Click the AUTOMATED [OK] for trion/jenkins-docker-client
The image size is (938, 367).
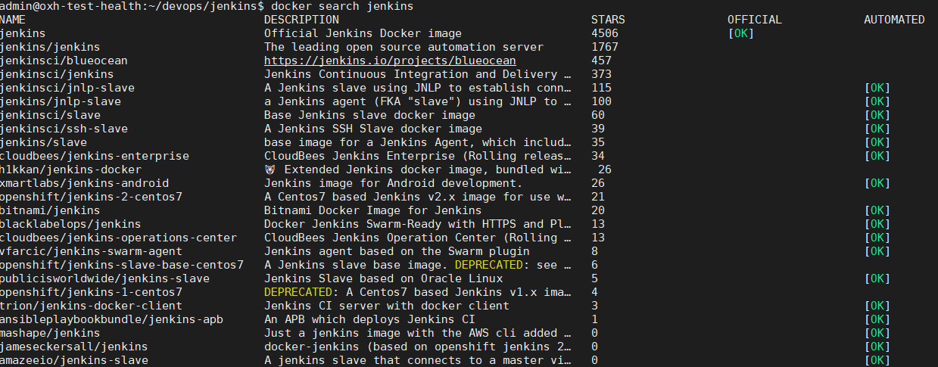[877, 306]
